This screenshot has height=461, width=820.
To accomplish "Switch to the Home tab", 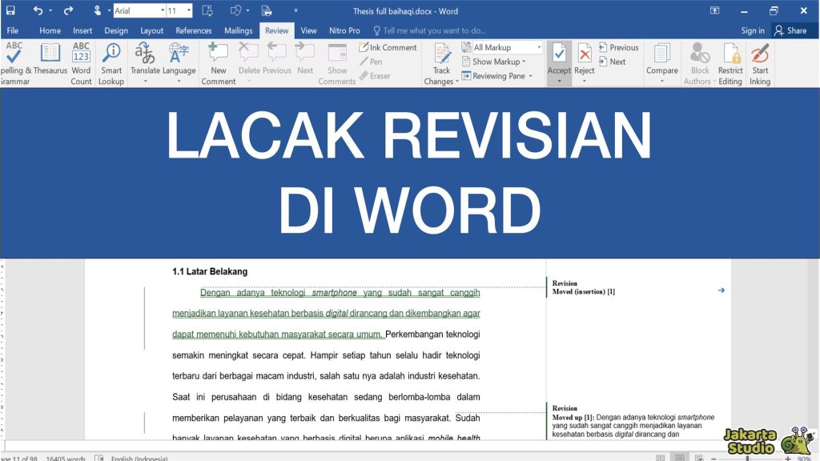I will (x=50, y=31).
